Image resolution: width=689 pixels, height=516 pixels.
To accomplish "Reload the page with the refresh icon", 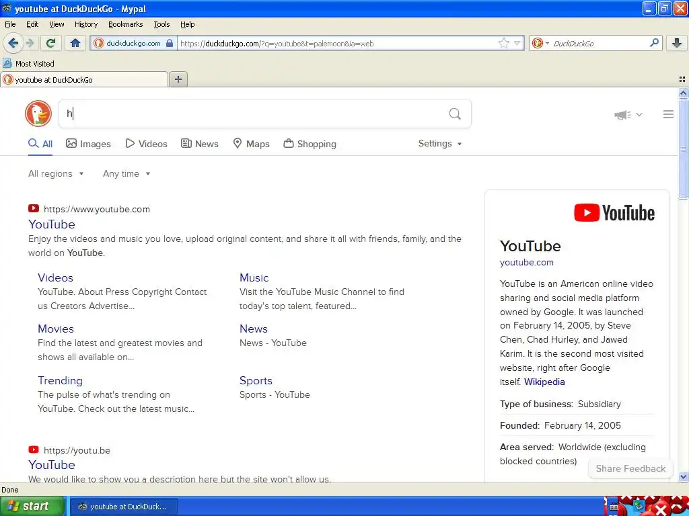I will pos(51,43).
